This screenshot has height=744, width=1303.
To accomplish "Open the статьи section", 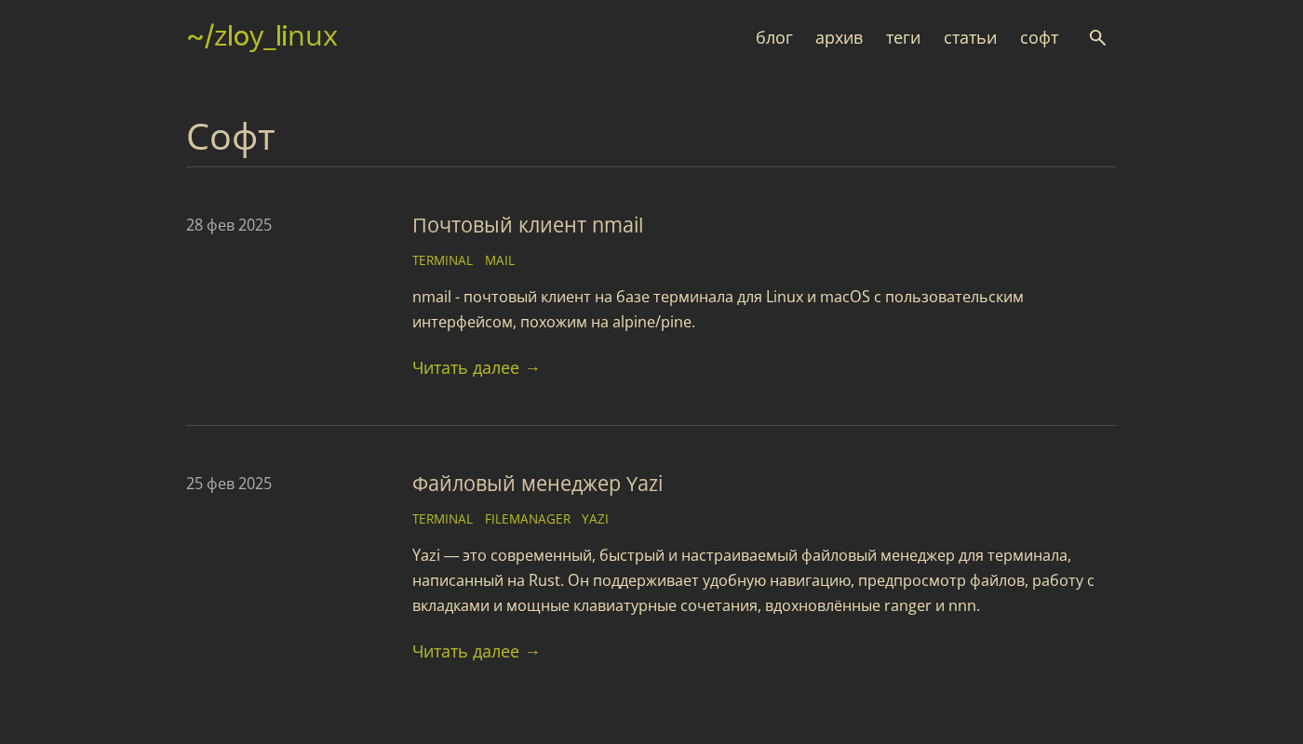I will [970, 38].
